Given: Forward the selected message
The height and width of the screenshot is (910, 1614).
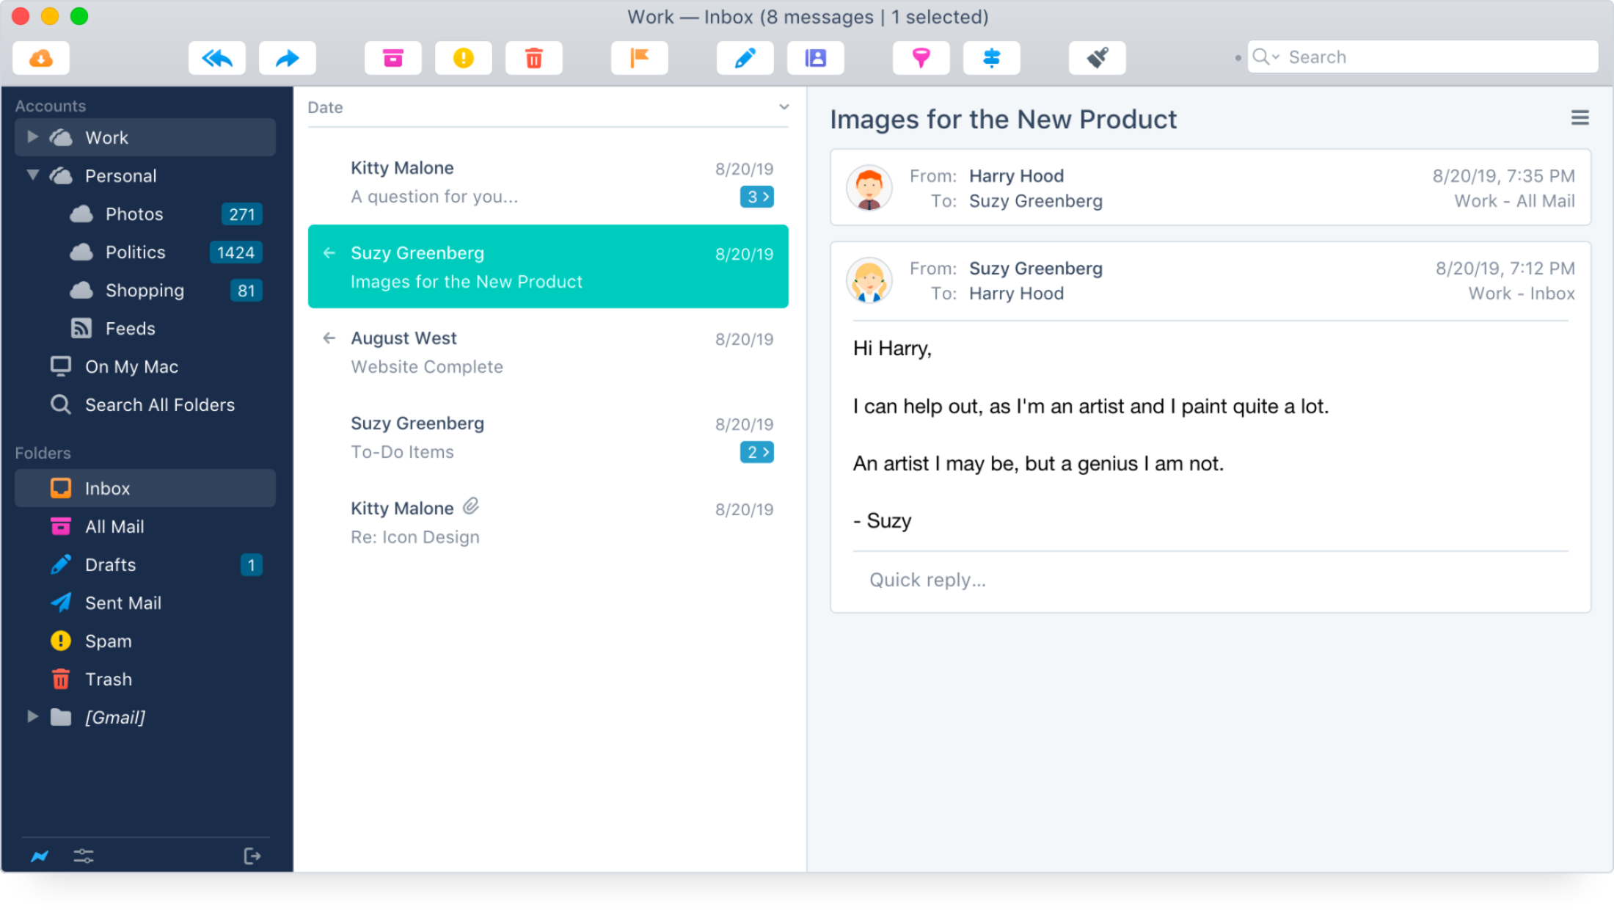Looking at the screenshot, I should coord(287,57).
